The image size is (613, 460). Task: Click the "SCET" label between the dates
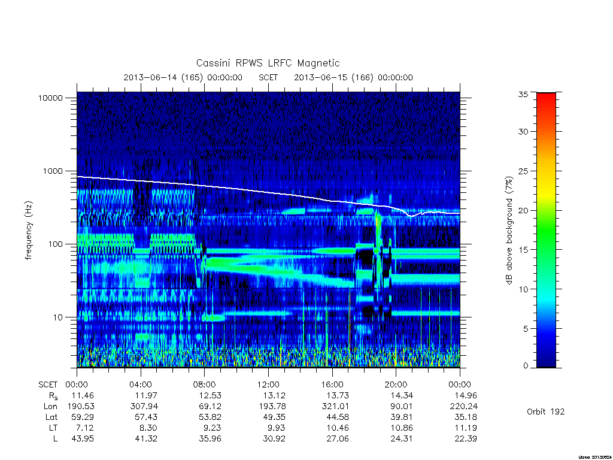[x=268, y=77]
